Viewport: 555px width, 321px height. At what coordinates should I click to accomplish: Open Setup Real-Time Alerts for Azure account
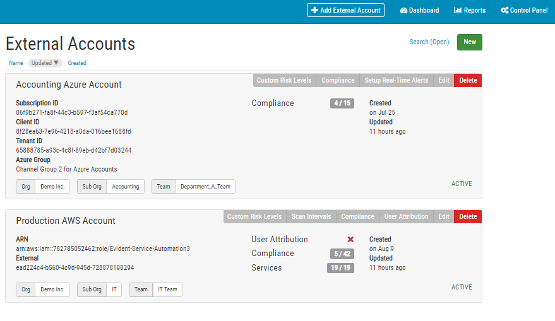(396, 81)
